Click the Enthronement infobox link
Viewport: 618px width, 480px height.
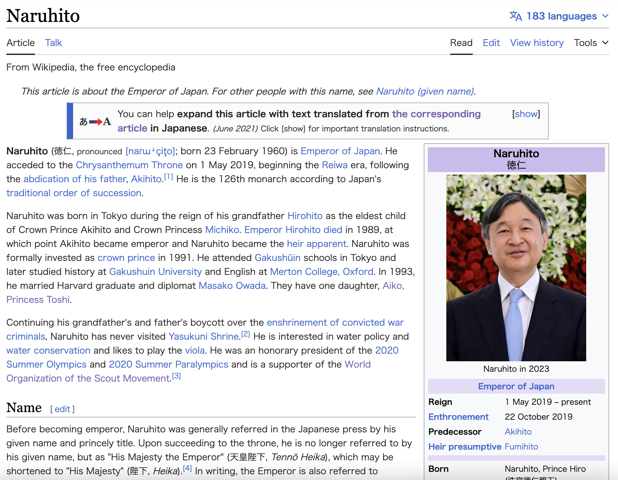[x=458, y=417]
